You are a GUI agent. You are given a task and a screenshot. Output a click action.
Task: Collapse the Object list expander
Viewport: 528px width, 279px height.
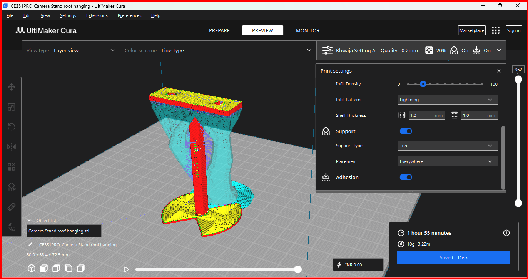(29, 220)
